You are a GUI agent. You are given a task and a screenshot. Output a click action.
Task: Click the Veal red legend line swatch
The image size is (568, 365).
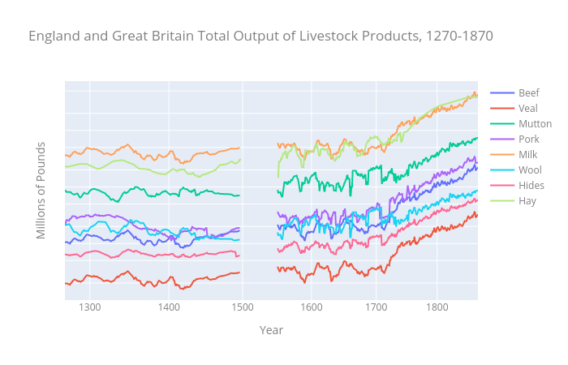[502, 108]
